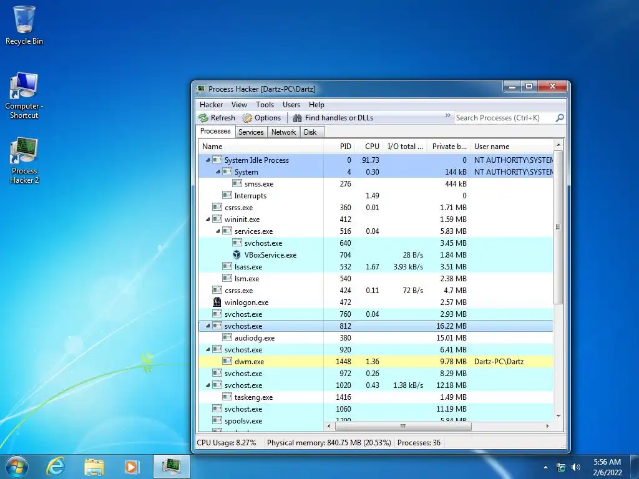Image resolution: width=639 pixels, height=479 pixels.
Task: Open the Users menu
Action: click(291, 105)
